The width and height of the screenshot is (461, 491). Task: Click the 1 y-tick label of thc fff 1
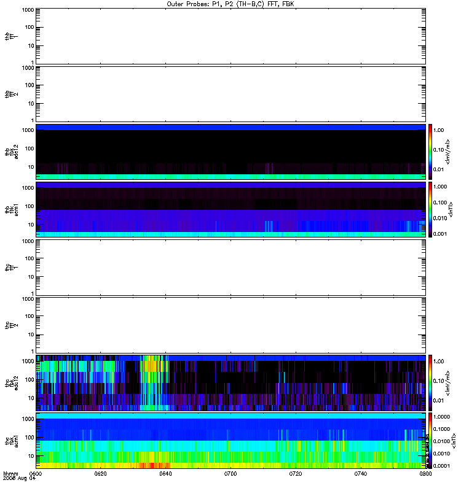point(33,293)
